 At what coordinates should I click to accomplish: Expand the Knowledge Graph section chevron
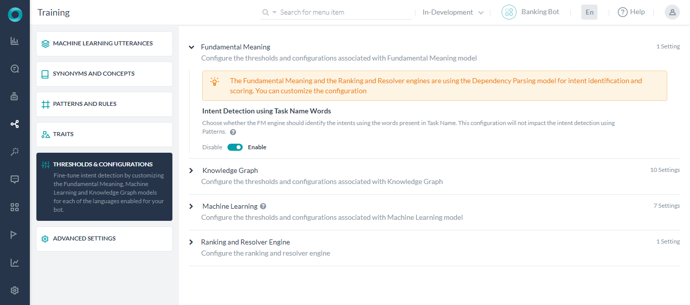pyautogui.click(x=191, y=170)
